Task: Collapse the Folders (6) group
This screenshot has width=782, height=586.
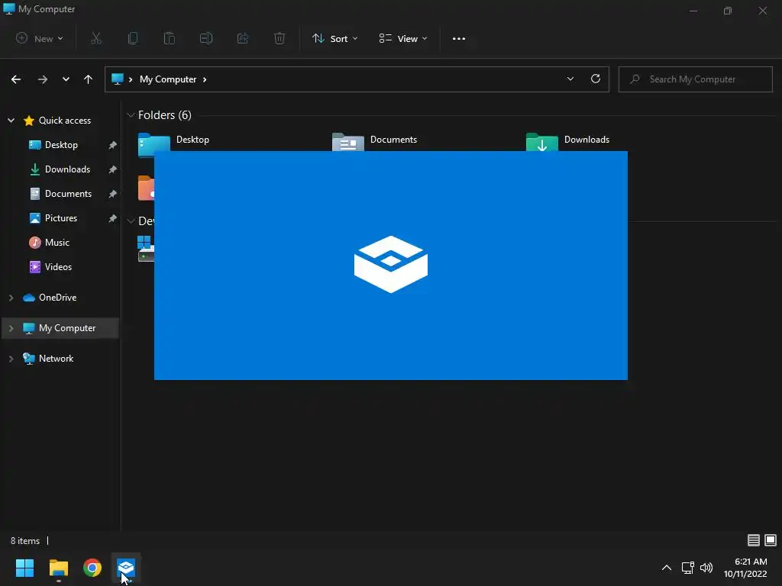Action: point(131,115)
